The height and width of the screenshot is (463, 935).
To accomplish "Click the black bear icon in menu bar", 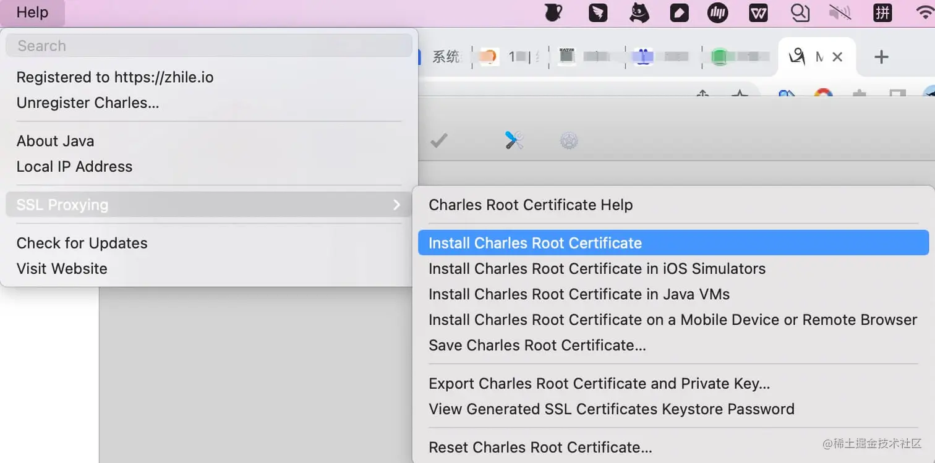I will 639,12.
